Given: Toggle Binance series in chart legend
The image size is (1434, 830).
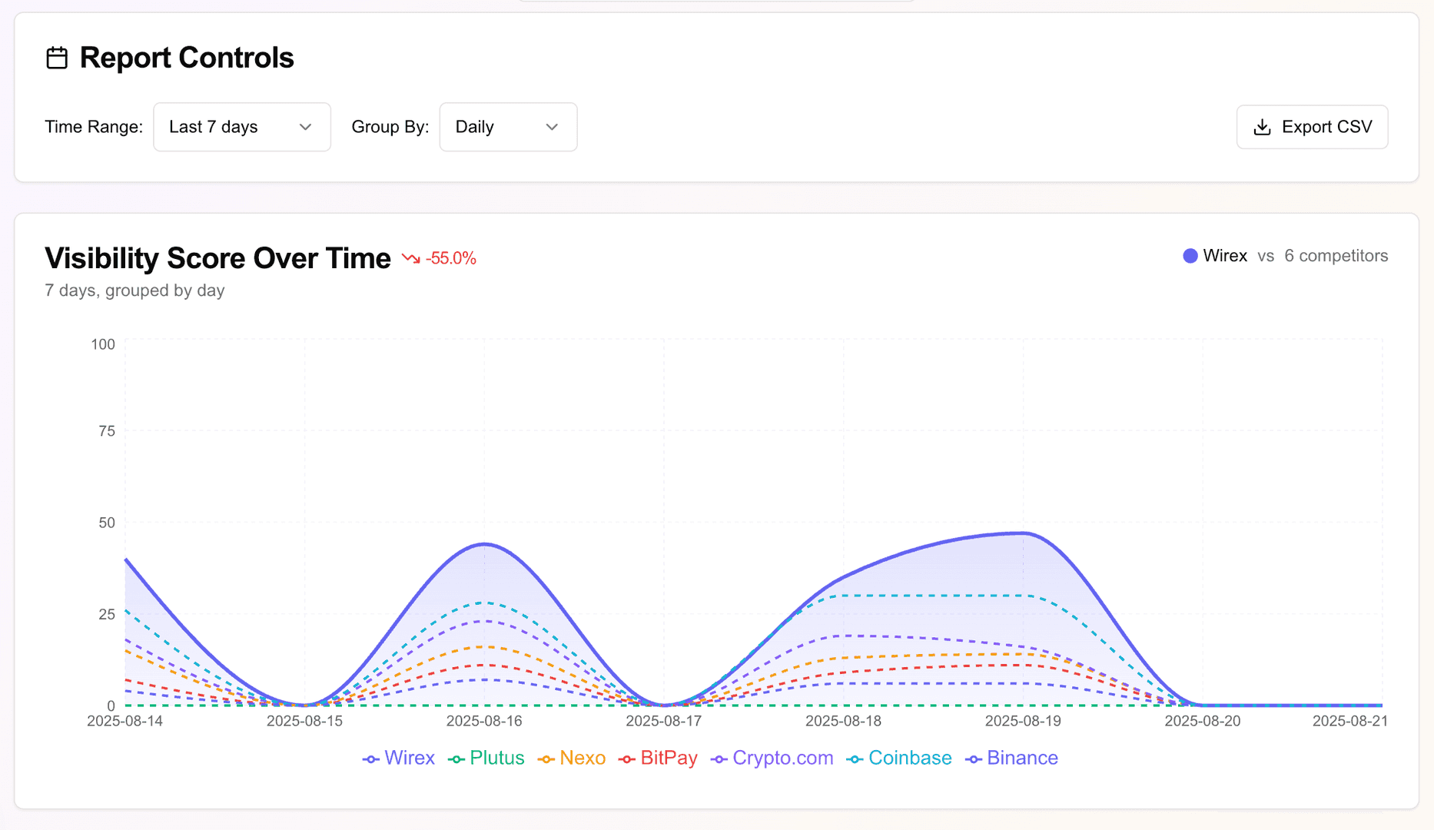Looking at the screenshot, I should click(1012, 758).
